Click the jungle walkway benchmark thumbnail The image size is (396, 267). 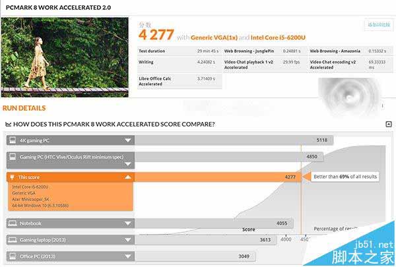[x=65, y=57]
